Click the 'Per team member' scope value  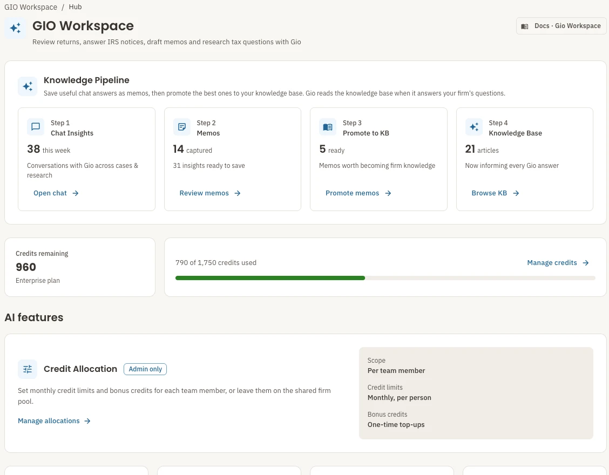click(x=396, y=370)
